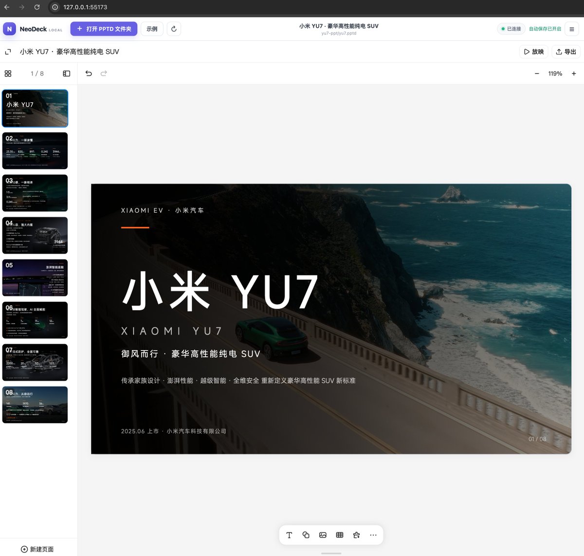
Task: Click the page counter 1 / 8
Action: (37, 74)
